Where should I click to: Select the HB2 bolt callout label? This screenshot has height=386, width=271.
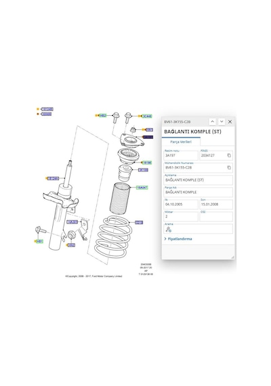[x=103, y=115]
